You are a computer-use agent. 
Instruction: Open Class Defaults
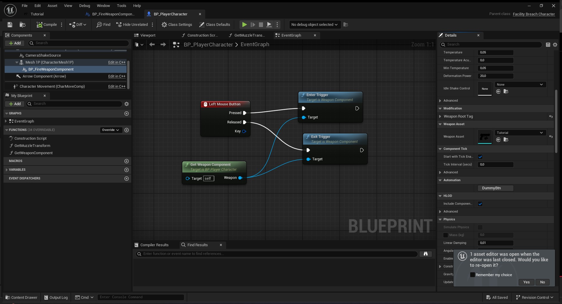click(215, 25)
